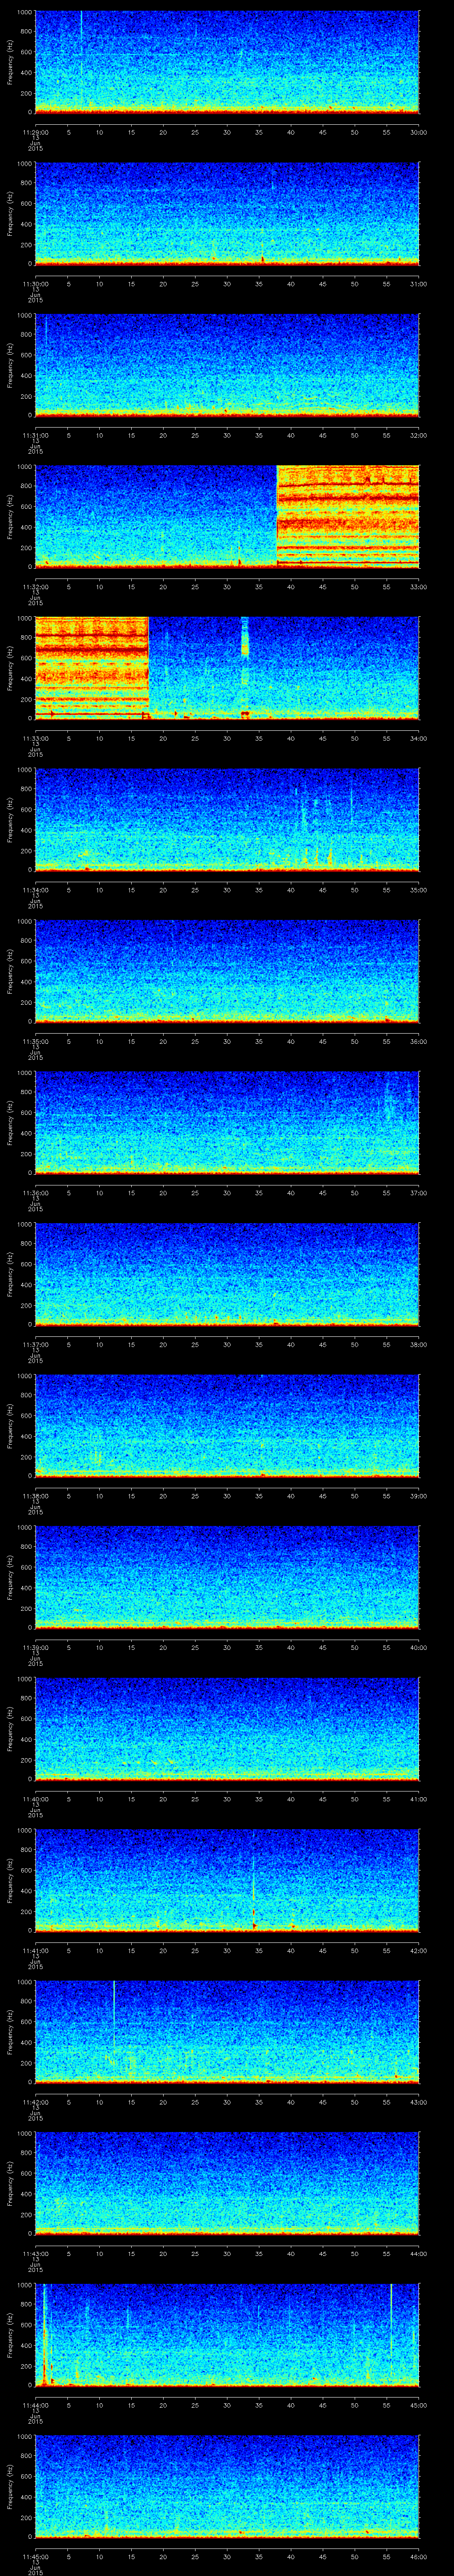Screen dimensions: 454x2576
Task: Click the tick label 15 under the 11:42:00 spectrogram
Action: 131,2101
